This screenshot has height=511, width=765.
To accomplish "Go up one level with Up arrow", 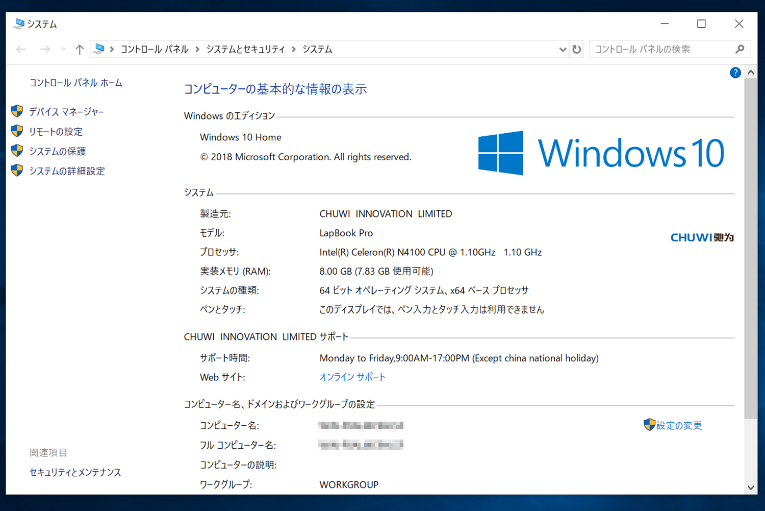I will [80, 50].
